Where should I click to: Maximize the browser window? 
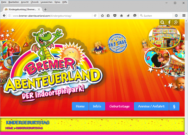coord(175,3)
